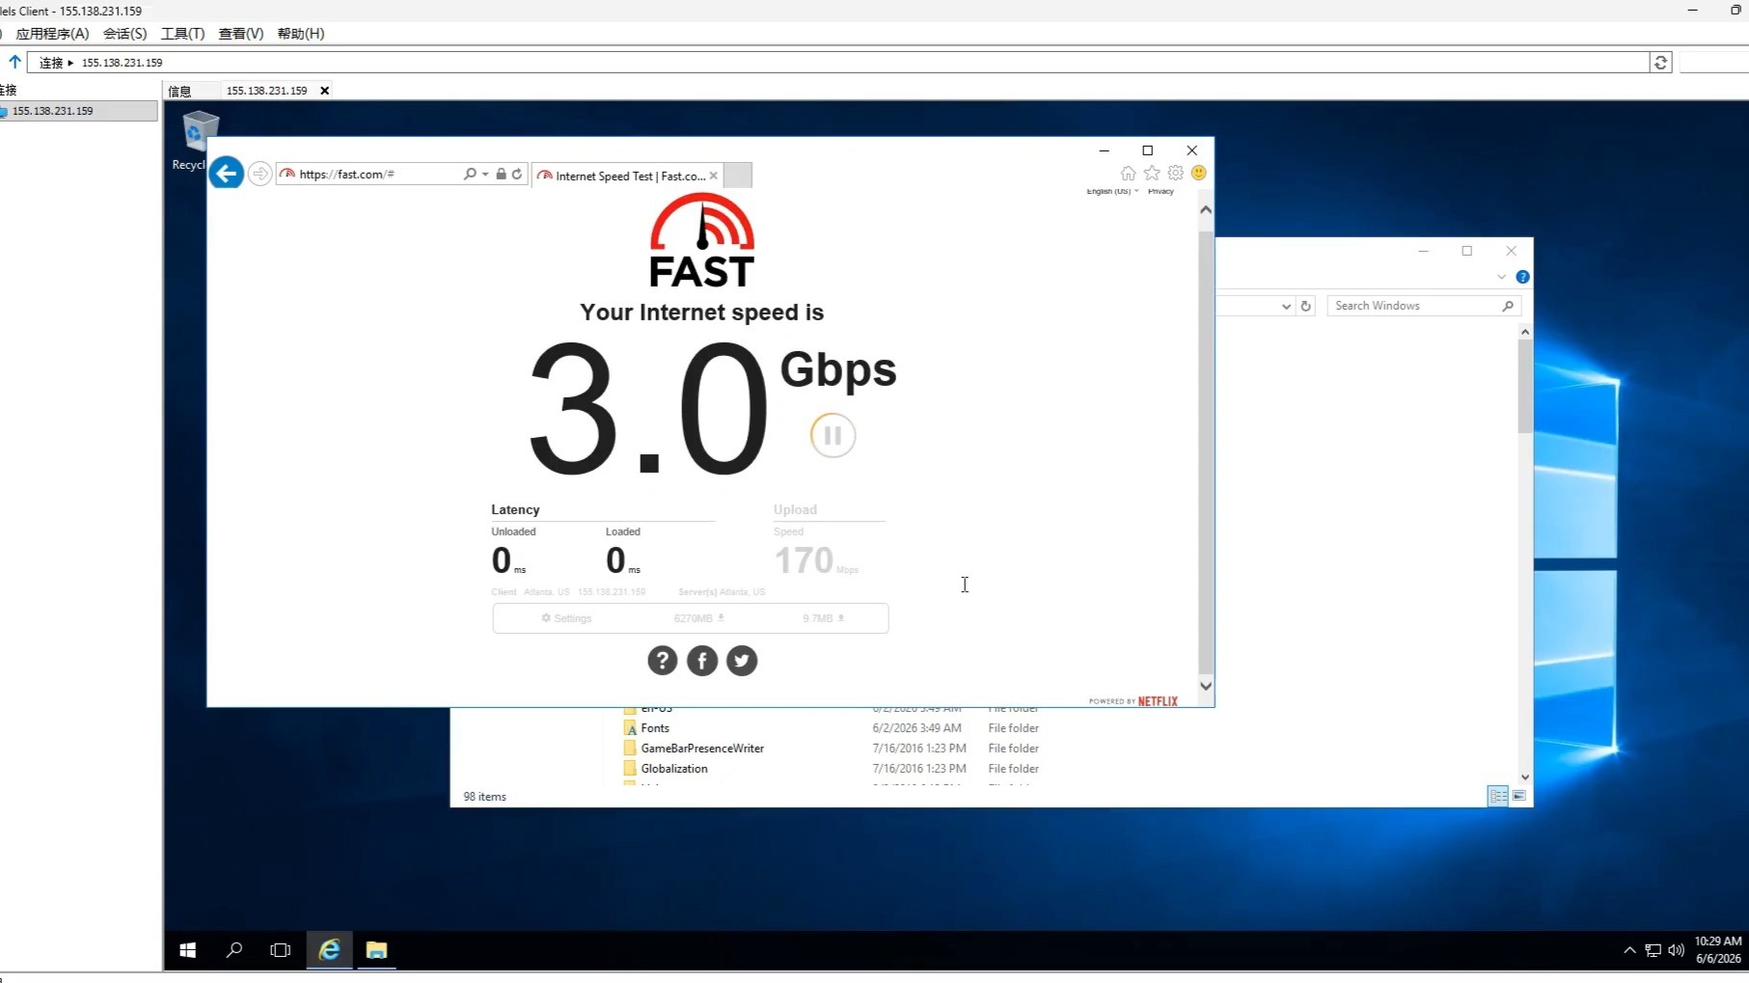The width and height of the screenshot is (1749, 983).
Task: Open the Fast help question icon
Action: point(662,661)
